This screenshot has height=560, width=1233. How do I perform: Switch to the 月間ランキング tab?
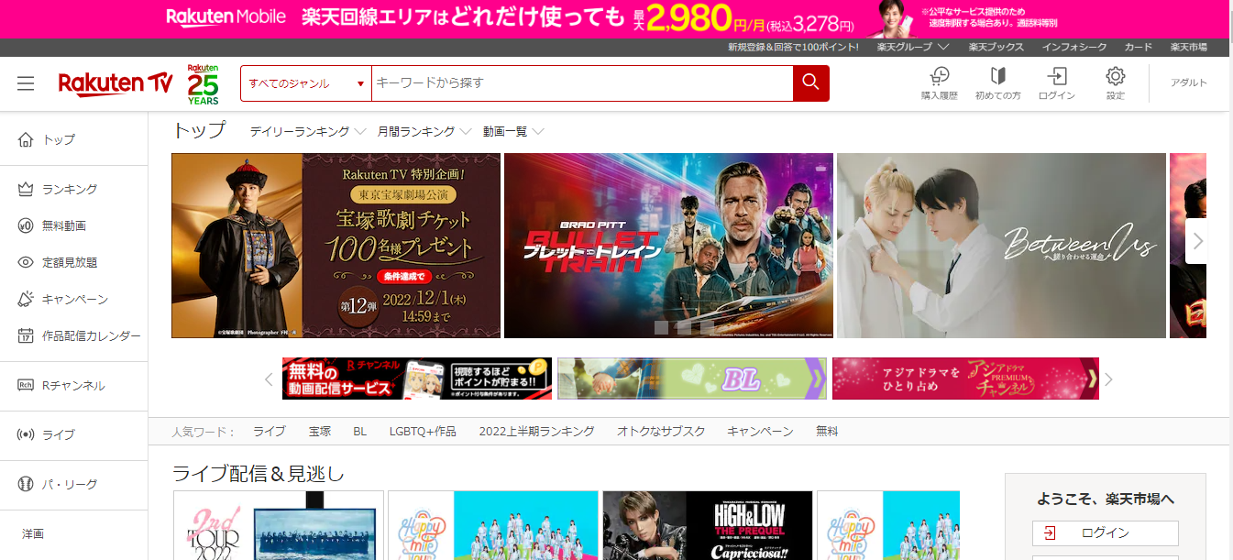pyautogui.click(x=419, y=131)
